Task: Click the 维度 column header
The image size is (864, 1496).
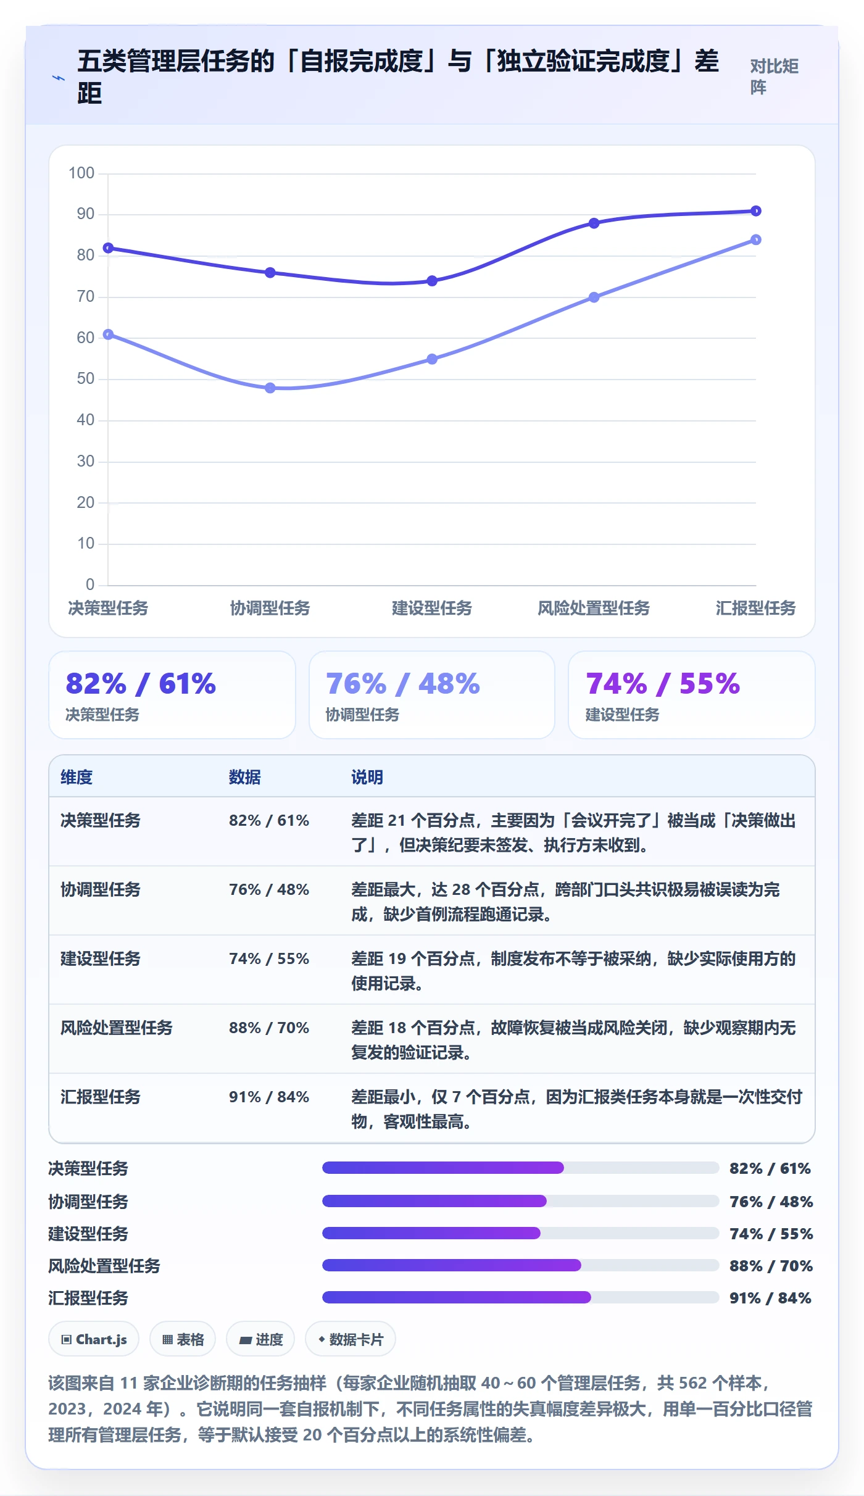Action: click(77, 777)
